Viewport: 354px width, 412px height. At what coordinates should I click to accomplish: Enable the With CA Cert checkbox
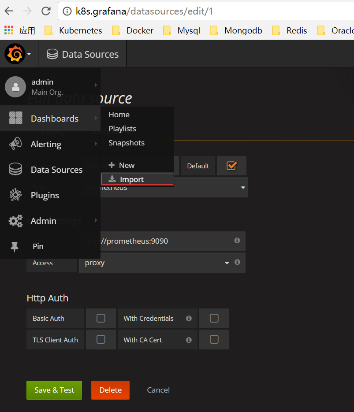(x=214, y=339)
